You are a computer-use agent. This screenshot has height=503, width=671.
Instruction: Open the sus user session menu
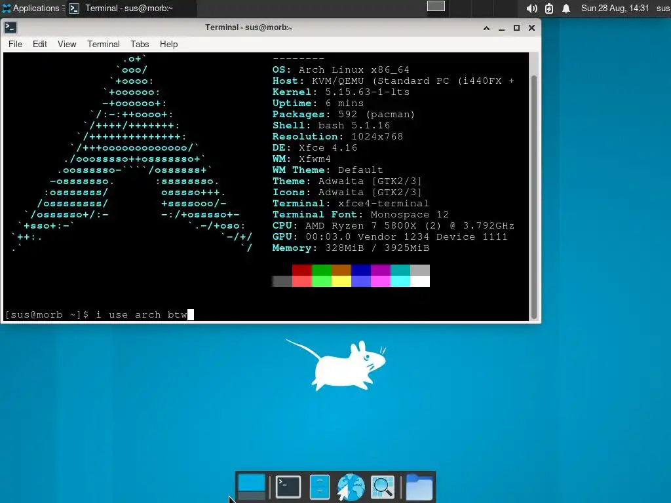coord(663,8)
